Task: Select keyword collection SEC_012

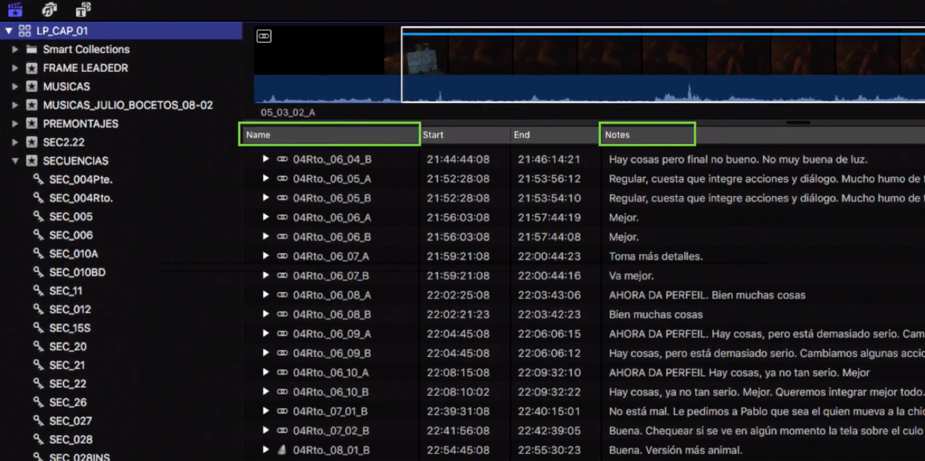Action: [70, 309]
